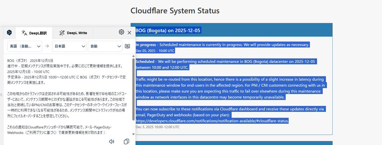Open source language dropdown 英語 (自動…

(25, 46)
